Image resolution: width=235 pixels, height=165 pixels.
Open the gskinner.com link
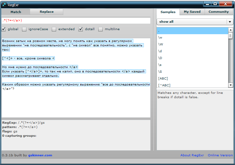(40, 155)
